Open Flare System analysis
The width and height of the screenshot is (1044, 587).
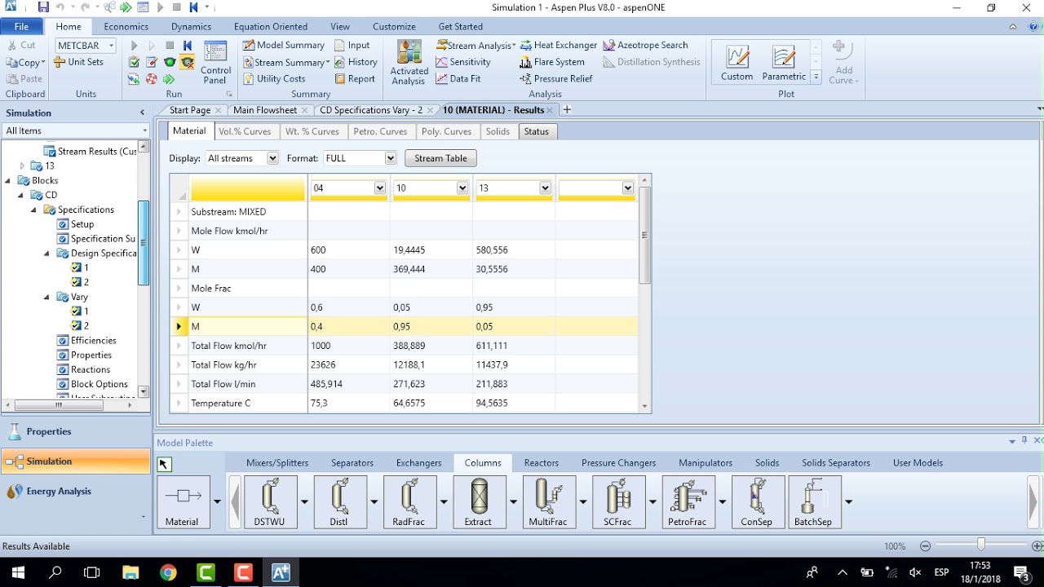[552, 62]
